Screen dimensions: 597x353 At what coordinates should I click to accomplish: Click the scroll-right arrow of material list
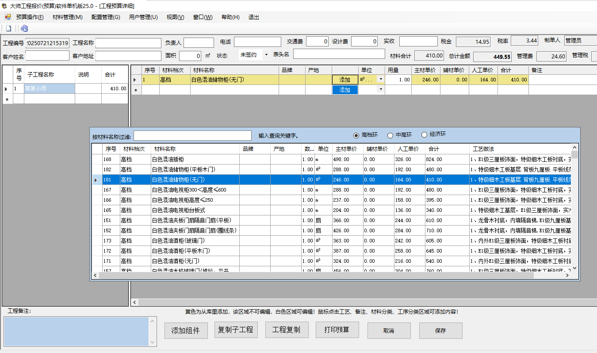click(567, 275)
